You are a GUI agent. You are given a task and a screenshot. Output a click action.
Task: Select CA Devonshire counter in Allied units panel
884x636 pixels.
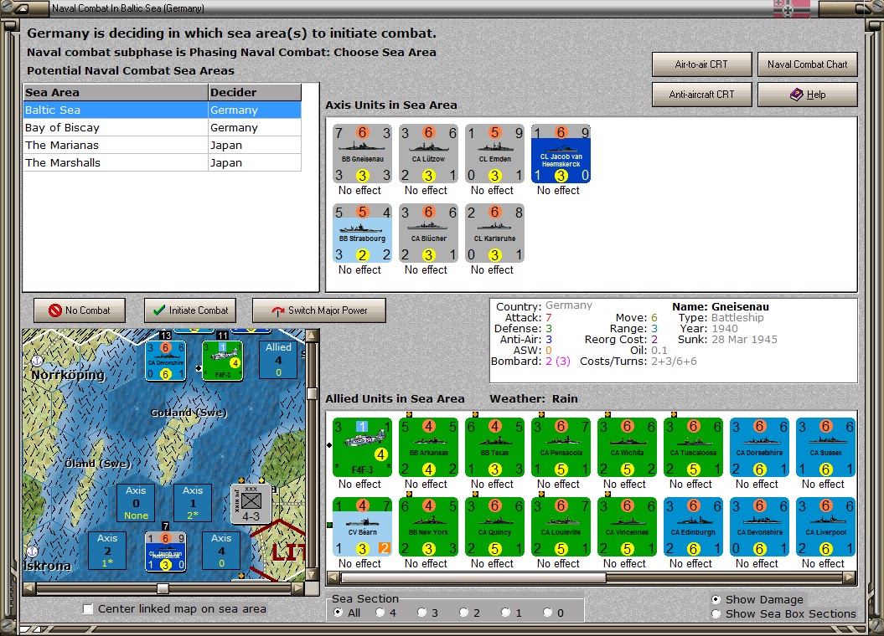(759, 527)
